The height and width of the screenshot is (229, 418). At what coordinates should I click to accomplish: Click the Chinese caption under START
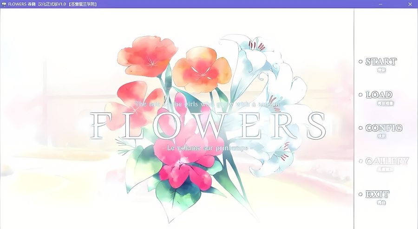pyautogui.click(x=381, y=70)
